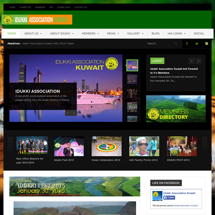
Task: Expand the IAK Login dropdown menu
Action: coord(177,33)
